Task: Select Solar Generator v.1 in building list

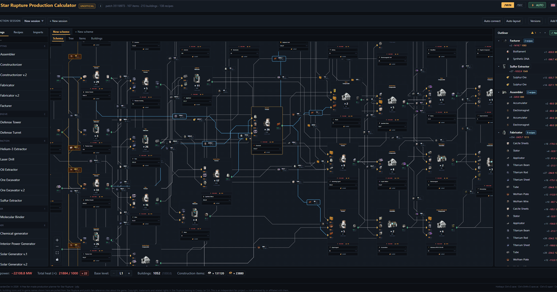Action: click(23, 254)
